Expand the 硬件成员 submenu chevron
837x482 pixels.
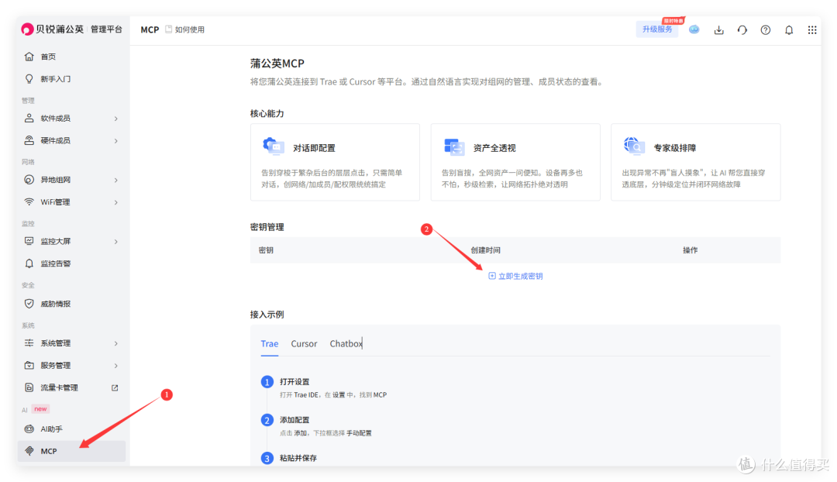click(115, 141)
